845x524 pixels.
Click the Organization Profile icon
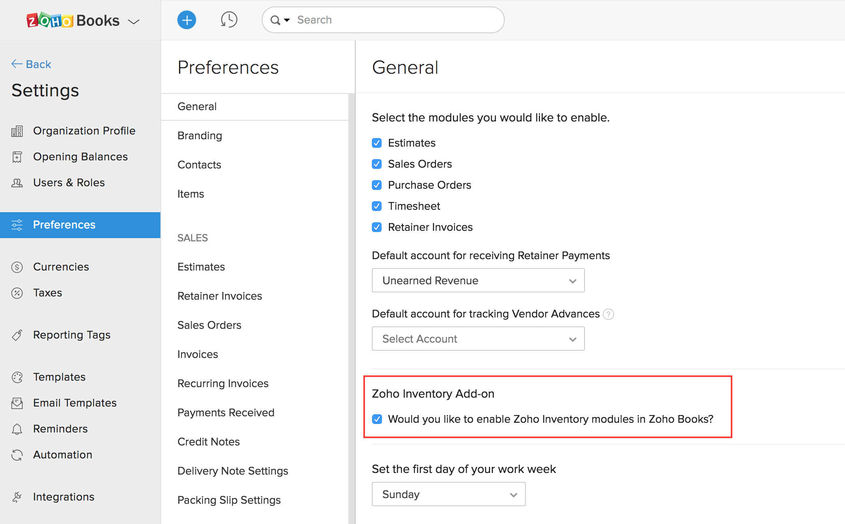pos(17,130)
